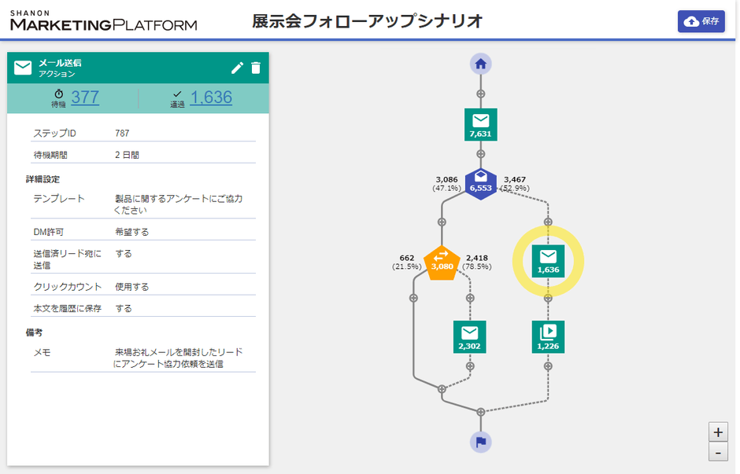The height and width of the screenshot is (474, 740).
Task: Click the pencil edit icon in panel header
Action: pos(237,68)
